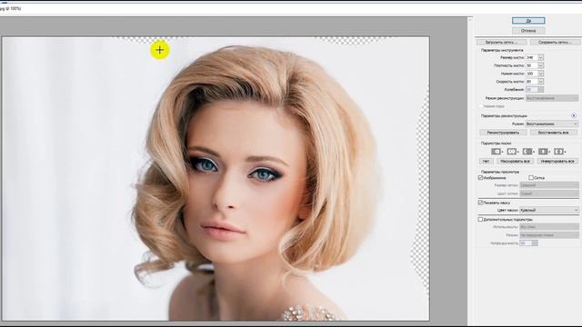582x327 pixels.
Task: Click the Нет mask button
Action: [486, 161]
